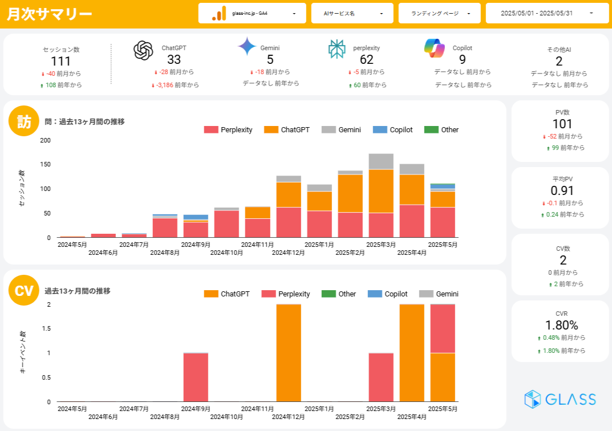Open the ランディング ページ filter dropdown
The width and height of the screenshot is (612, 431).
pyautogui.click(x=439, y=13)
